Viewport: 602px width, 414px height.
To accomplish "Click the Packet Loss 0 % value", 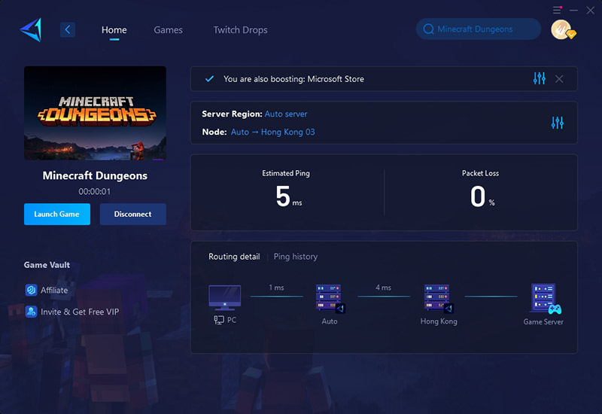I will point(482,196).
